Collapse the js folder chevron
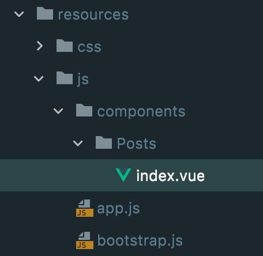The image size is (263, 256). [39, 78]
